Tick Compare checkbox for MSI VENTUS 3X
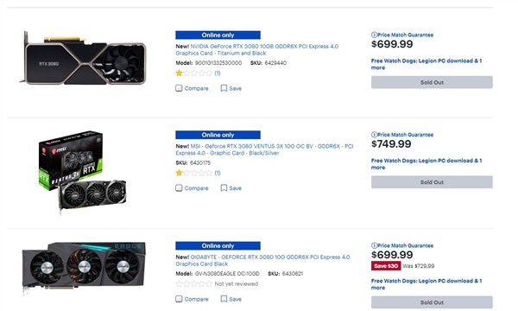518x311 pixels. coord(179,188)
